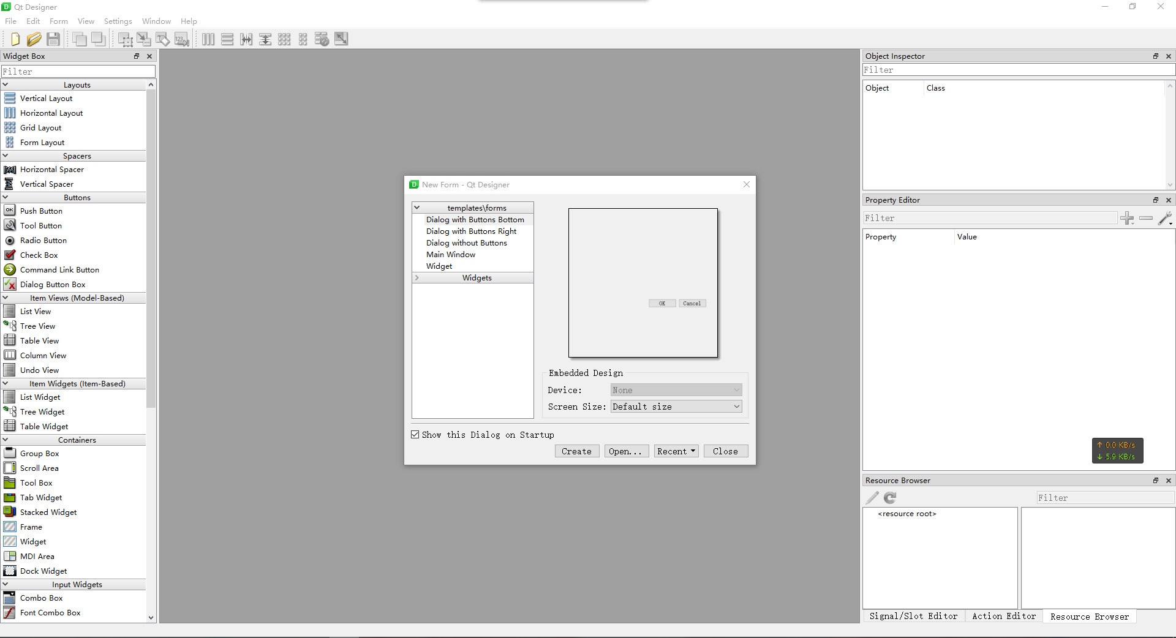Open the File menu
1176x638 pixels.
[x=11, y=21]
